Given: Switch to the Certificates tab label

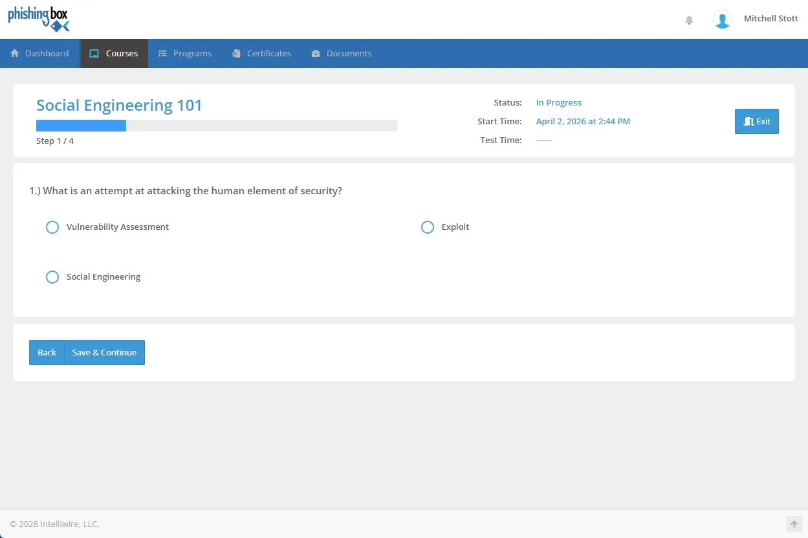Looking at the screenshot, I should point(269,54).
